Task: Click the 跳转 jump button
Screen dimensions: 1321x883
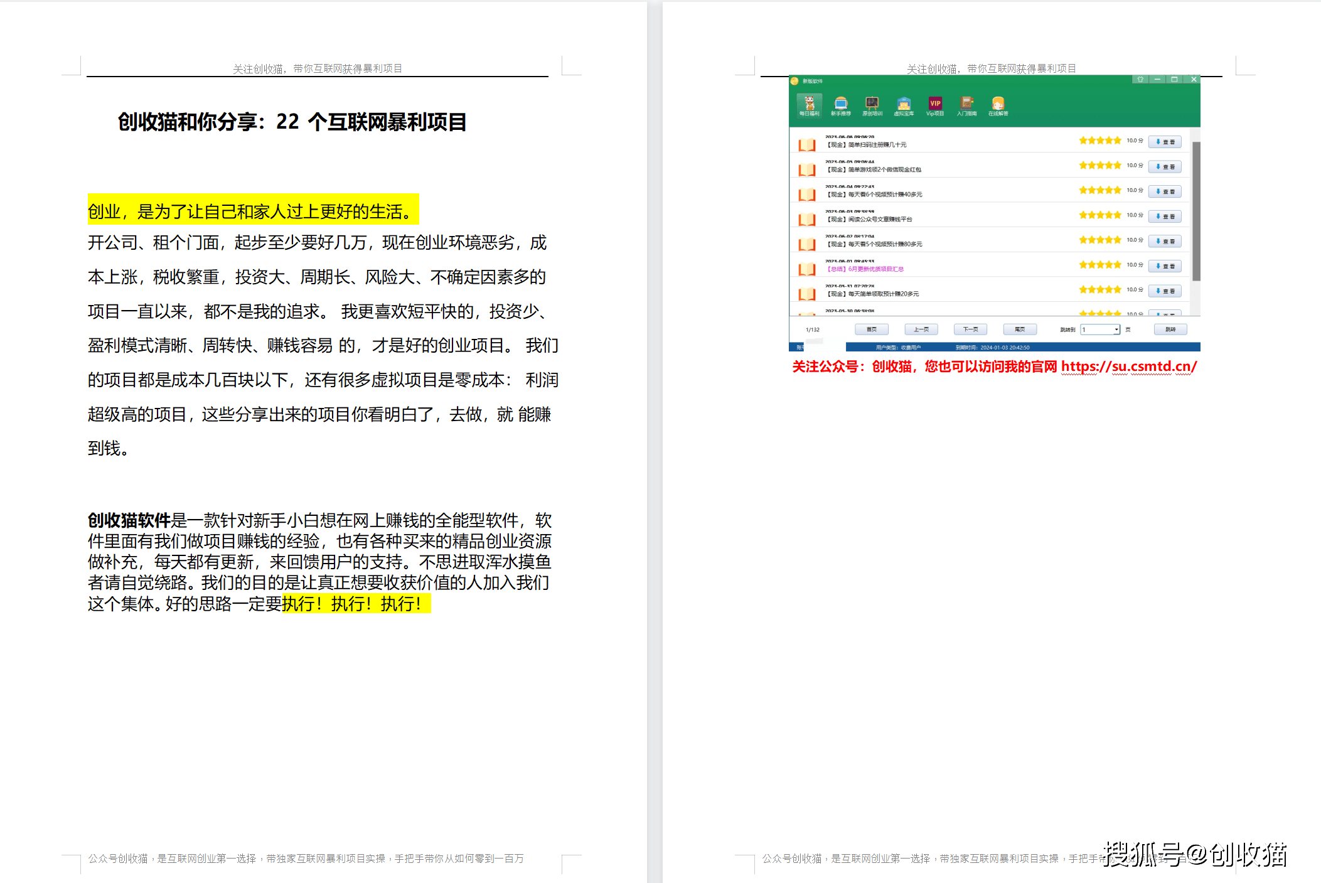Action: 1170,329
